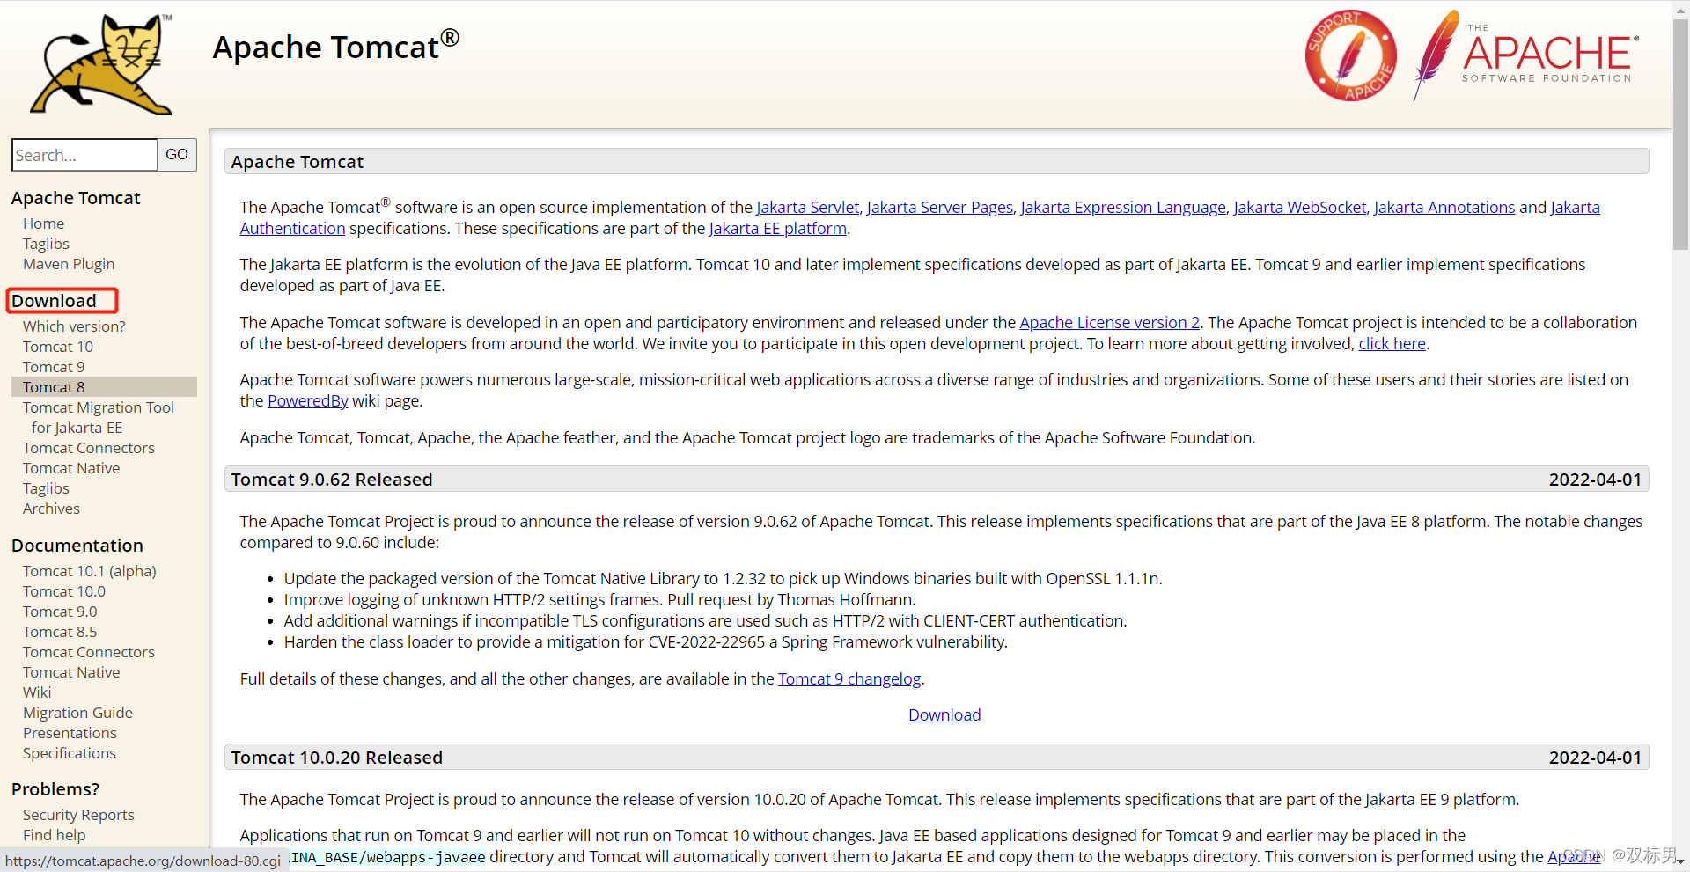Open the Presentations link
1690x872 pixels.
point(70,733)
